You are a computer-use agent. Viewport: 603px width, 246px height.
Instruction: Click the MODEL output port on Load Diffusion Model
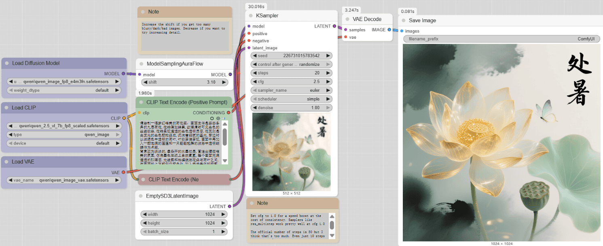[123, 74]
